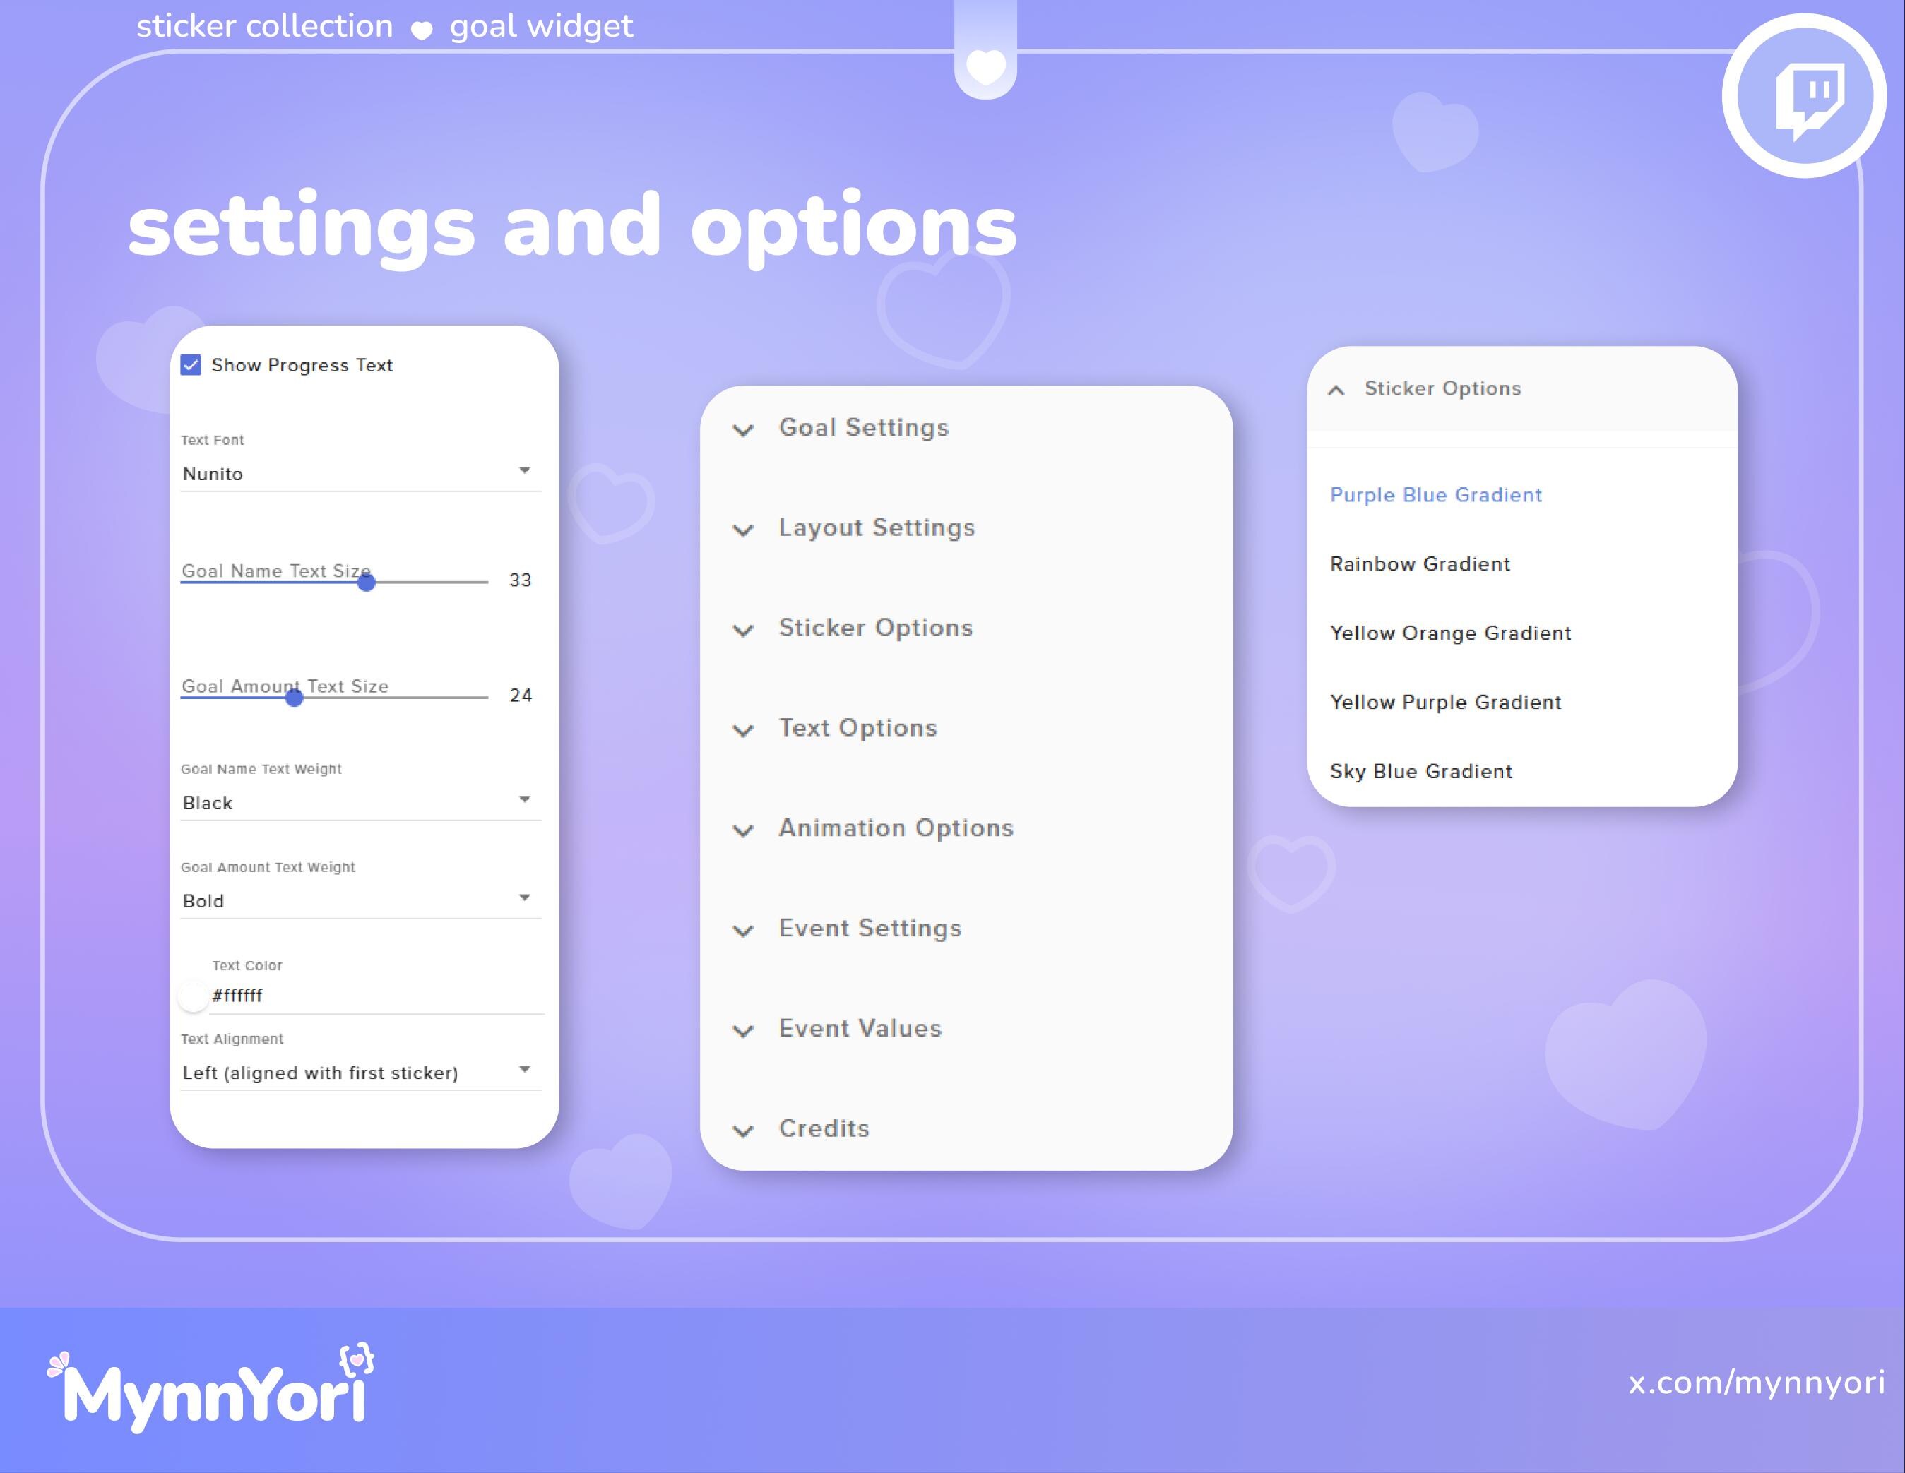Viewport: 1905px width, 1473px height.
Task: Expand the Layout Settings section
Action: tap(876, 527)
